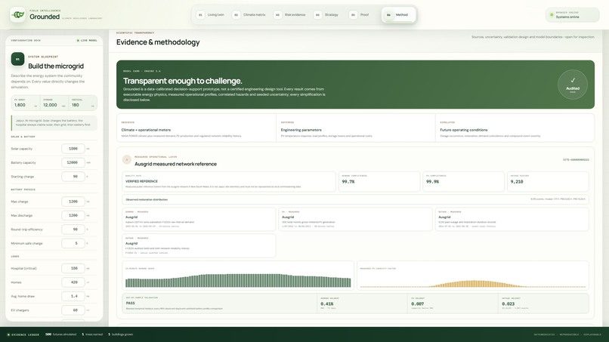This screenshot has width=609, height=342.
Task: Click the PASS out-of-sample validation cell
Action: pos(220,303)
